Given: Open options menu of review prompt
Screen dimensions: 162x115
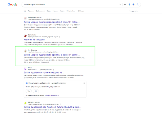Looking at the screenshot, I should (67, 83).
